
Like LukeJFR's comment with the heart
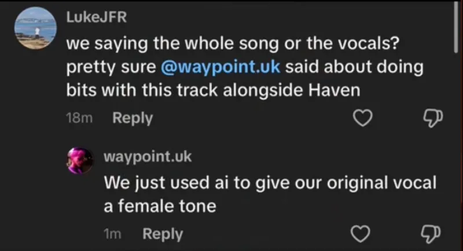click(x=362, y=119)
